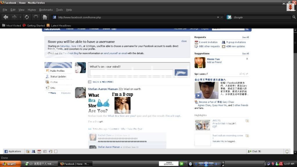
Task: Click the orange download arrow icon top right
Action: pyautogui.click(x=290, y=8)
